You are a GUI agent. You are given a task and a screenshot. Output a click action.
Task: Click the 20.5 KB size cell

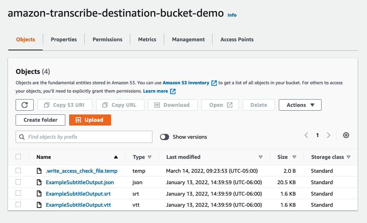point(286,182)
